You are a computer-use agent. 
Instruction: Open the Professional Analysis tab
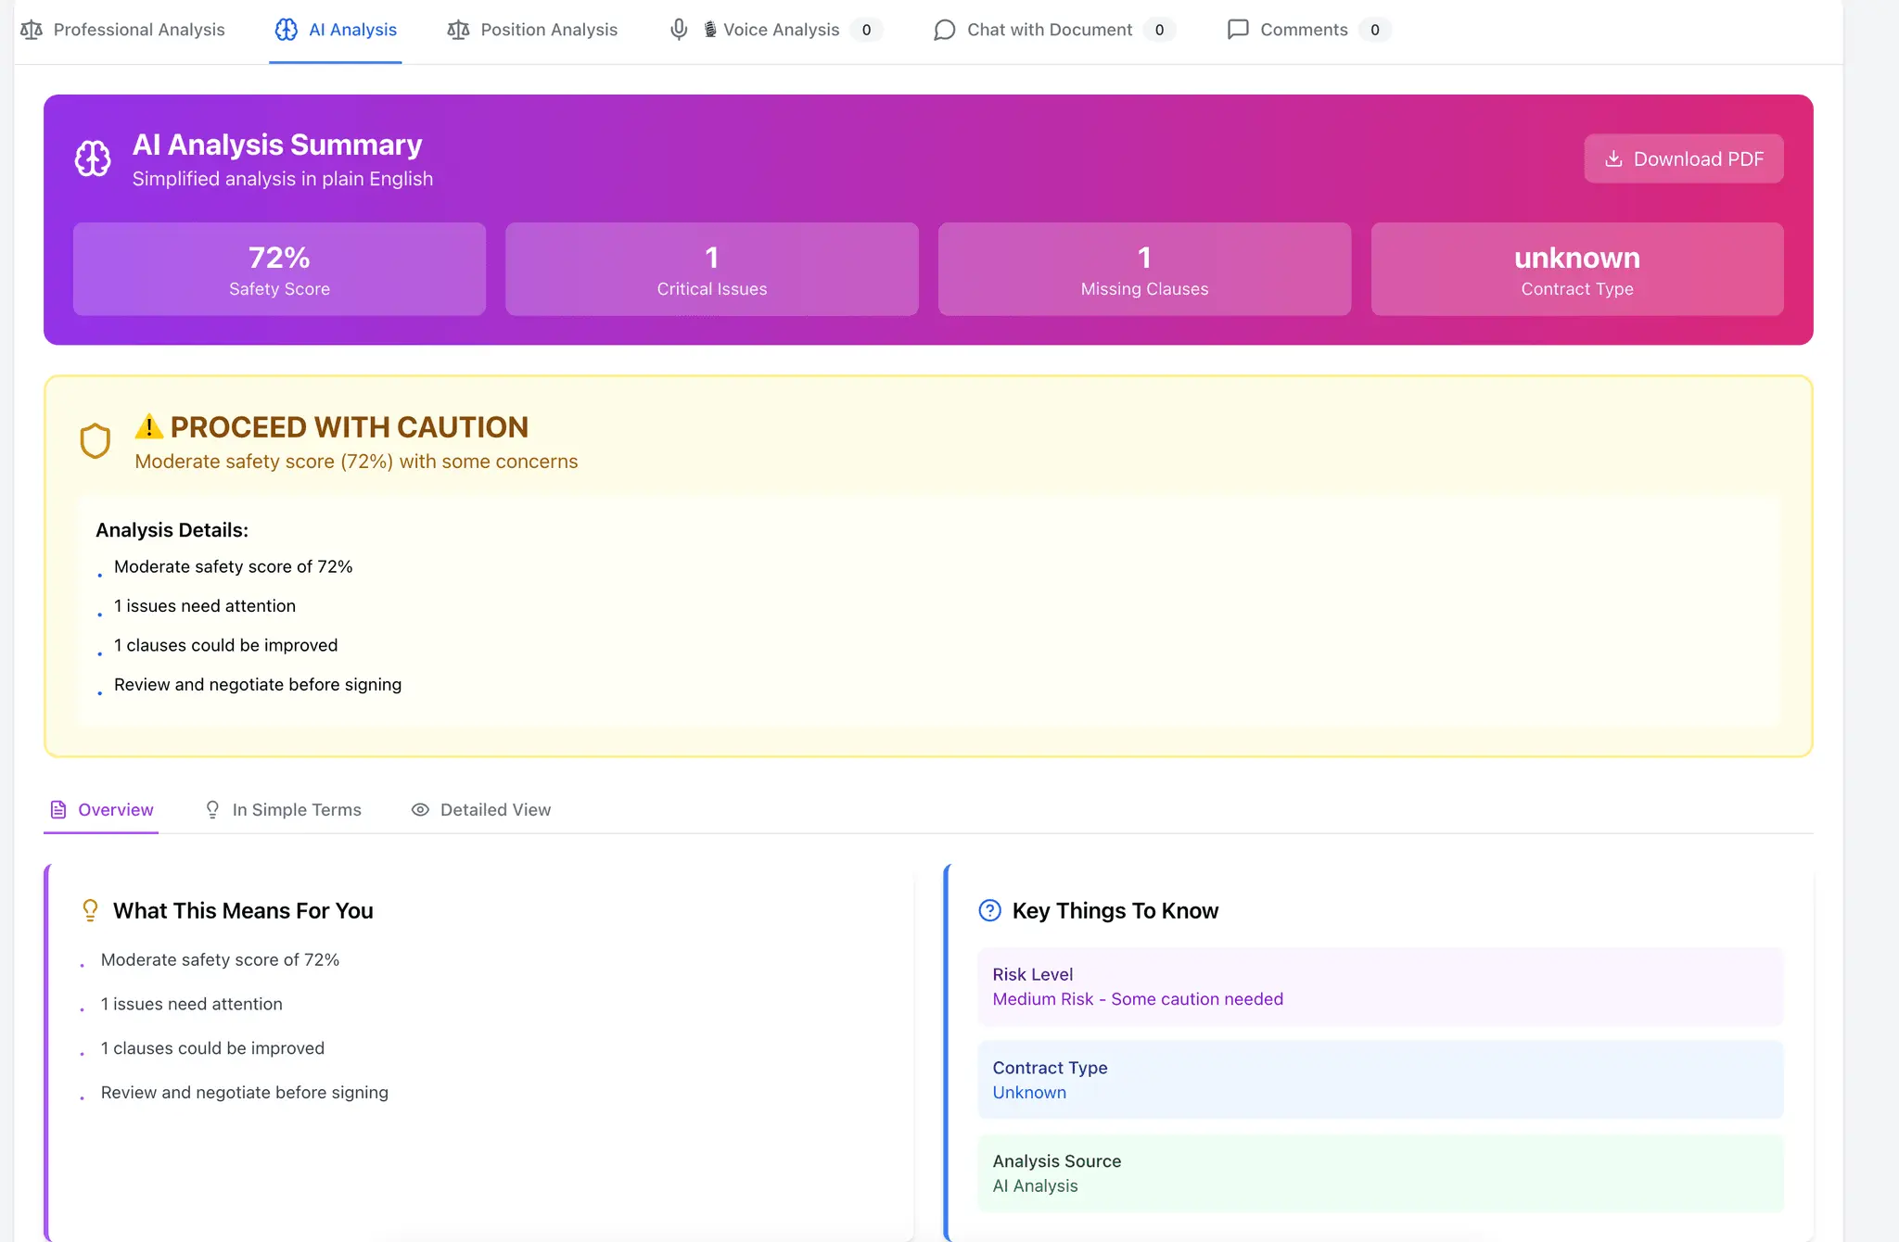pos(122,30)
